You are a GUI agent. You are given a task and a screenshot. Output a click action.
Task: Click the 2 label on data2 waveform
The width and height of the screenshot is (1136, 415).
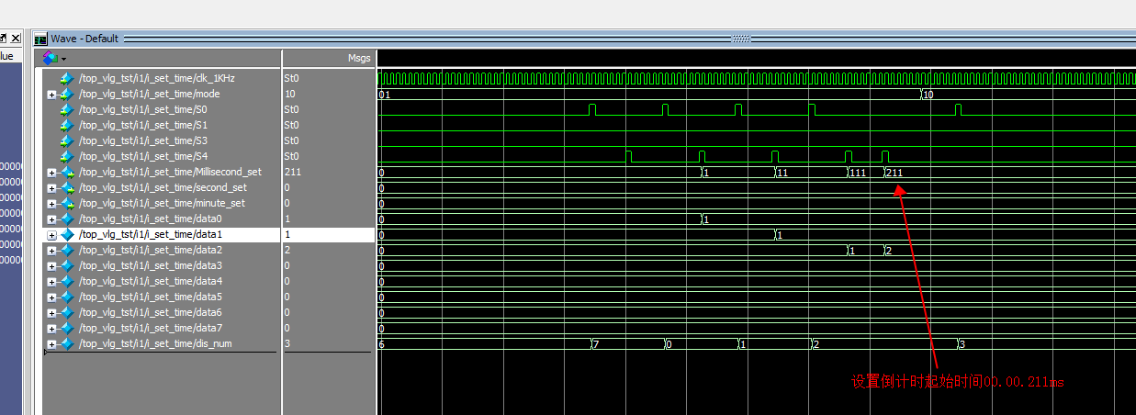pos(890,251)
